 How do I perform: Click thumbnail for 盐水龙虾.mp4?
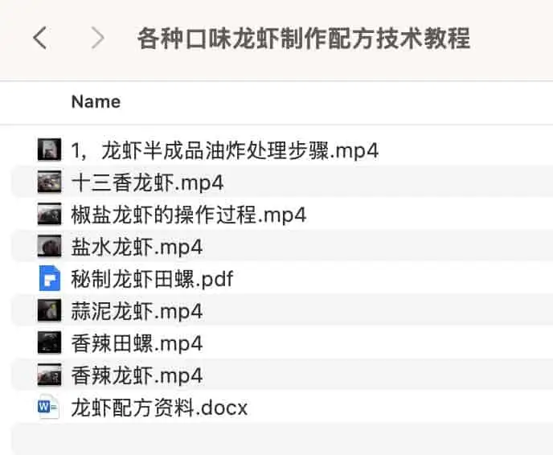[49, 247]
